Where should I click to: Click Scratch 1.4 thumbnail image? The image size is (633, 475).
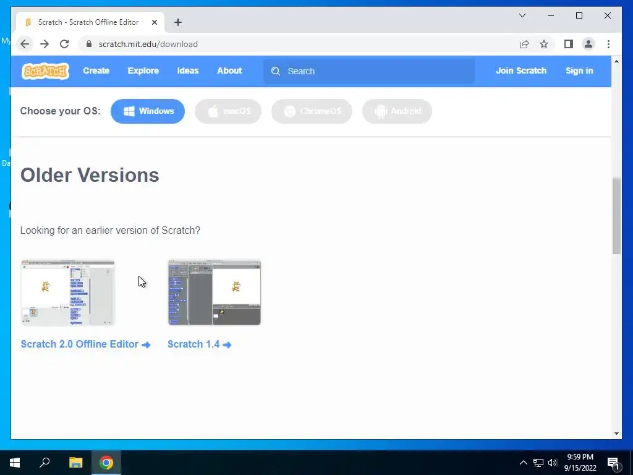(215, 293)
